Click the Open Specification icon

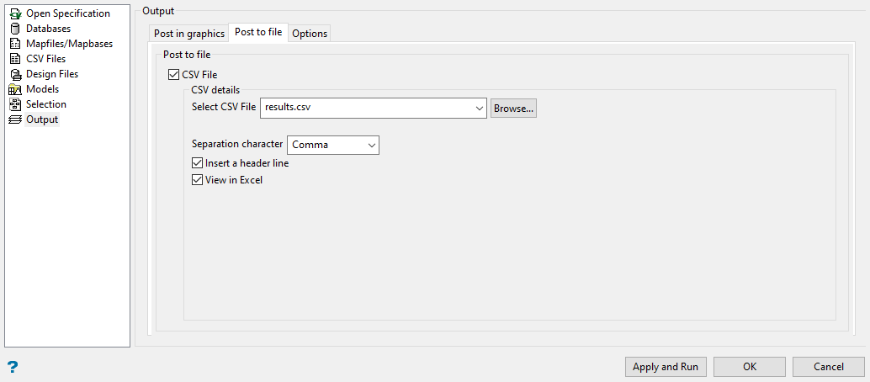point(14,13)
